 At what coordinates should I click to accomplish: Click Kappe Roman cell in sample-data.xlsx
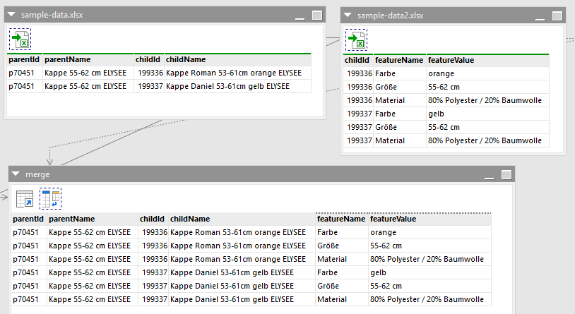(237, 73)
